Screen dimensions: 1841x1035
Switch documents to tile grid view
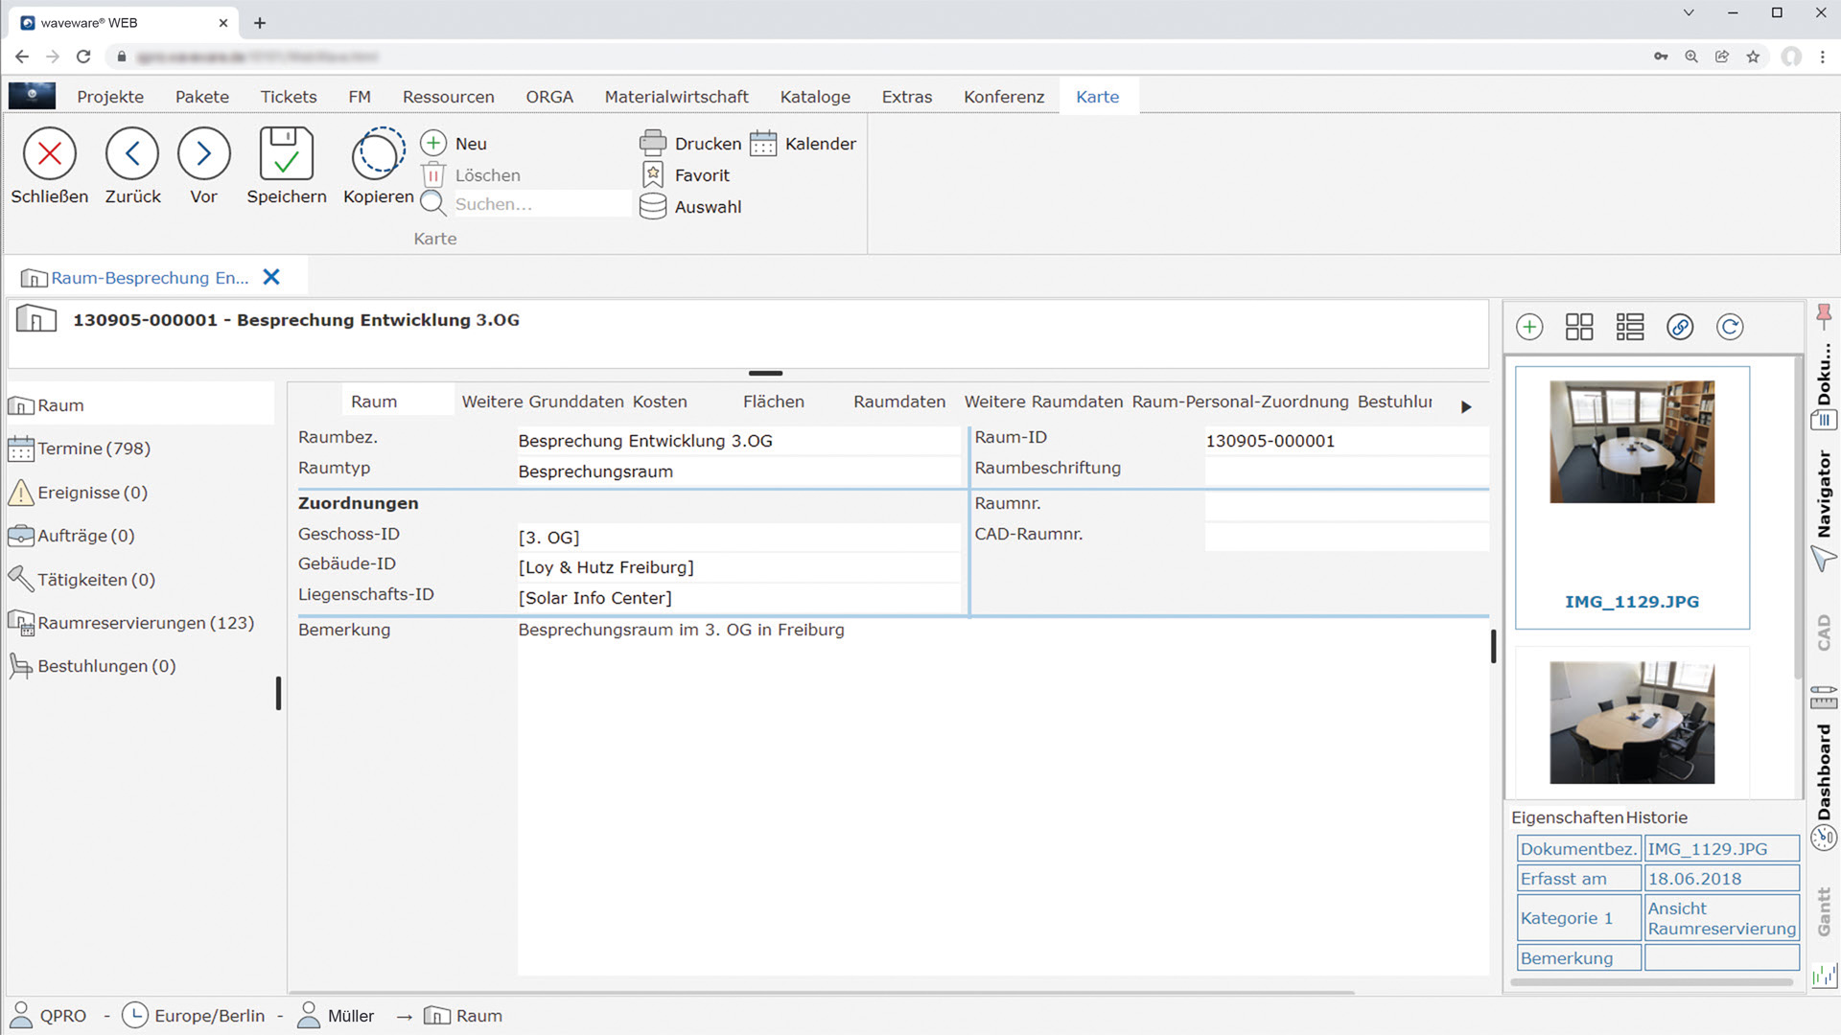pos(1579,327)
